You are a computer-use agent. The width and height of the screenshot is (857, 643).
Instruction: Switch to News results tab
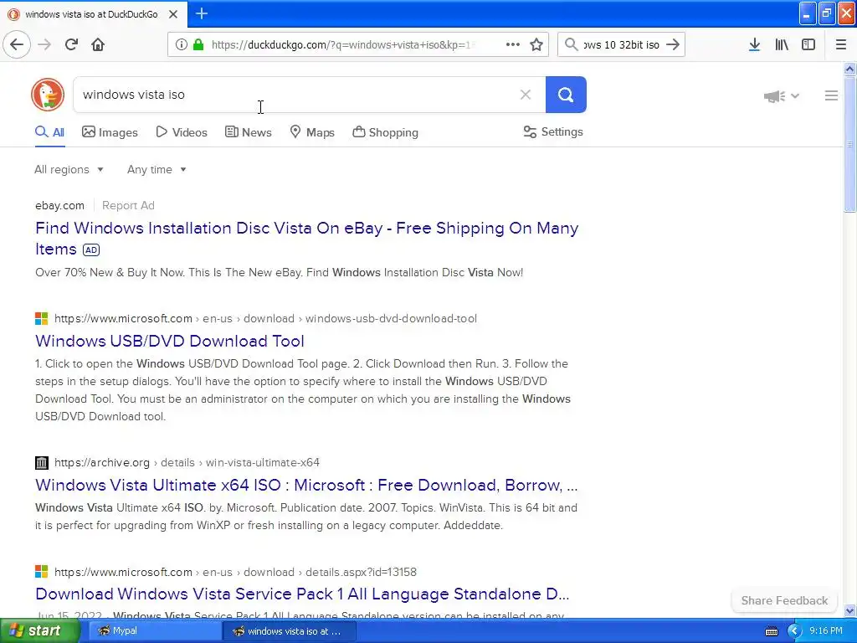(248, 132)
